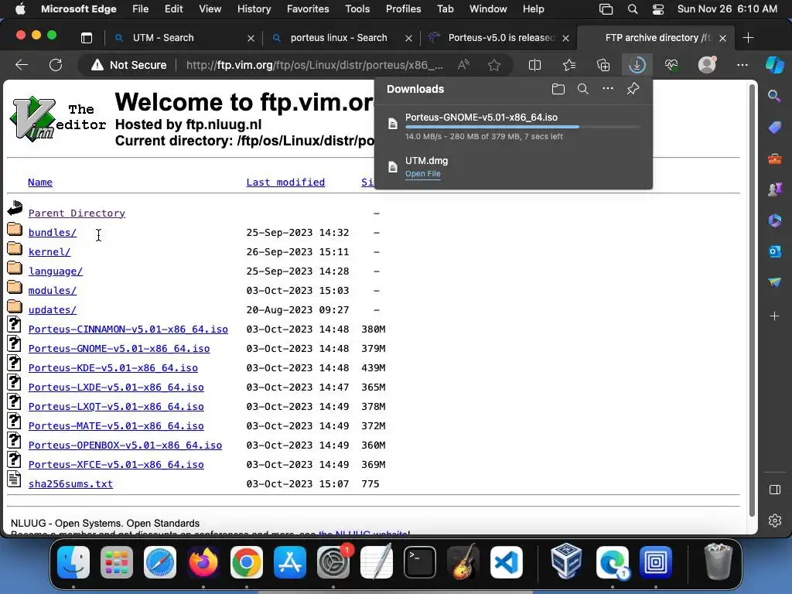792x594 pixels.
Task: Download Porteus-KDE-v5.01-x86_64.iso
Action: pyautogui.click(x=113, y=368)
